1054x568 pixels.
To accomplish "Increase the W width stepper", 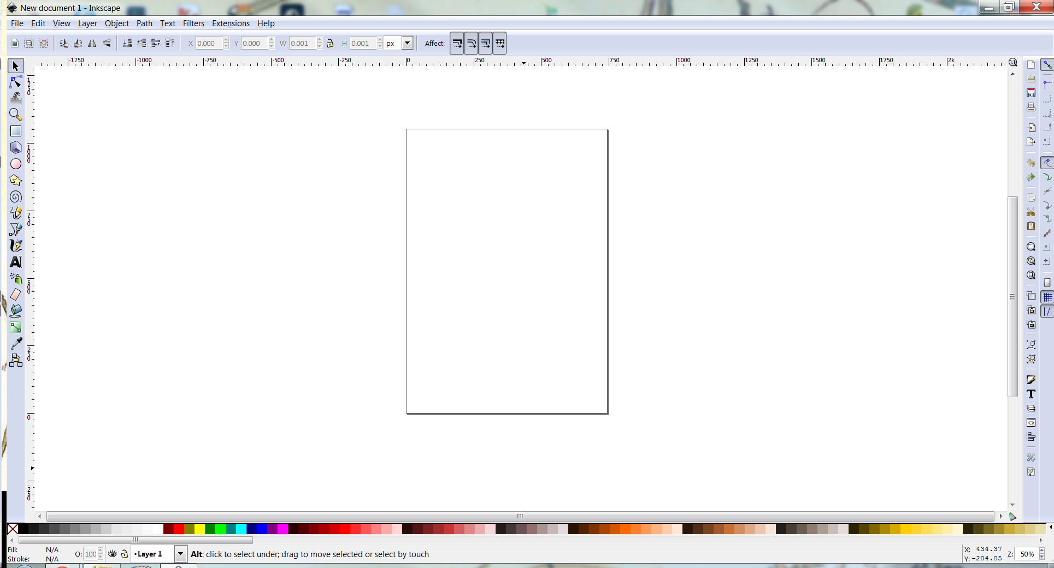I will point(320,40).
